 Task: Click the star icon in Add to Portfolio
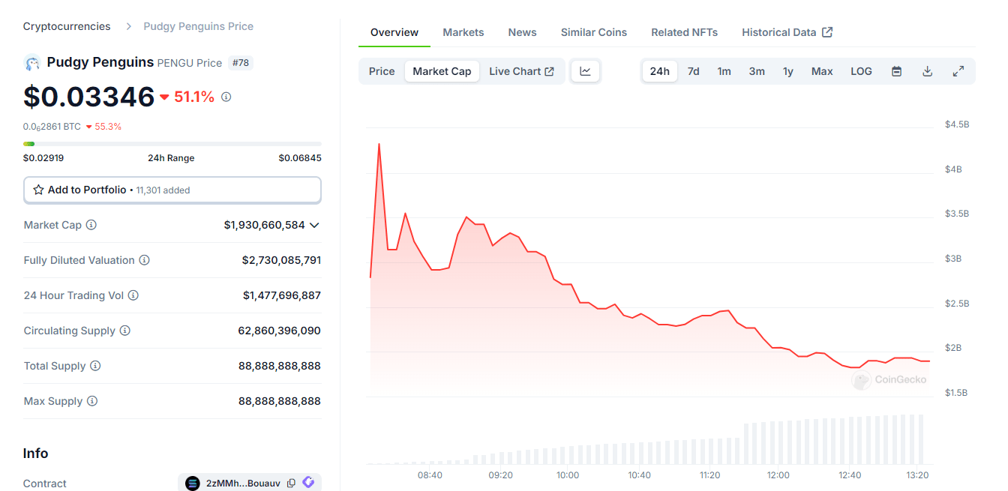[38, 190]
